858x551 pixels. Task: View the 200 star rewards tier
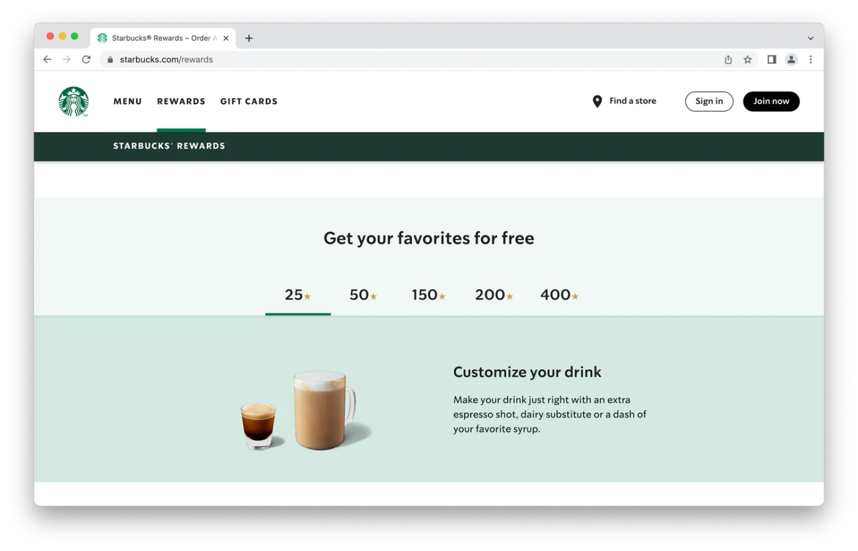point(493,295)
